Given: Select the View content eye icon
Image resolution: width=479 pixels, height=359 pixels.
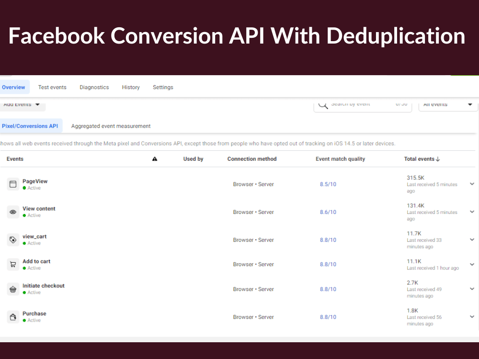Looking at the screenshot, I should pyautogui.click(x=13, y=211).
